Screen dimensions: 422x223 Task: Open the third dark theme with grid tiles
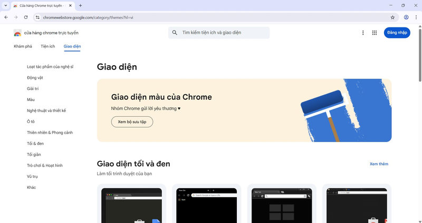[282, 205]
